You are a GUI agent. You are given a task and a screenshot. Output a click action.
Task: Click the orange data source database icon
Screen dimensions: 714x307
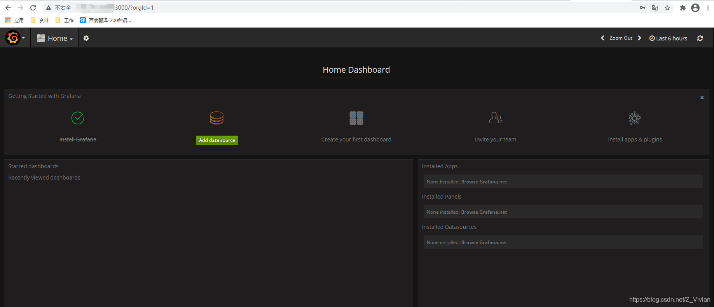point(216,118)
